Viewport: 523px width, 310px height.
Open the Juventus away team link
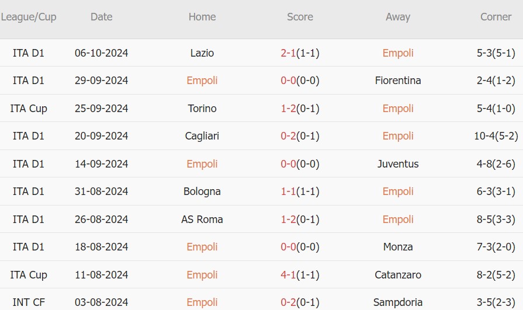tap(398, 164)
